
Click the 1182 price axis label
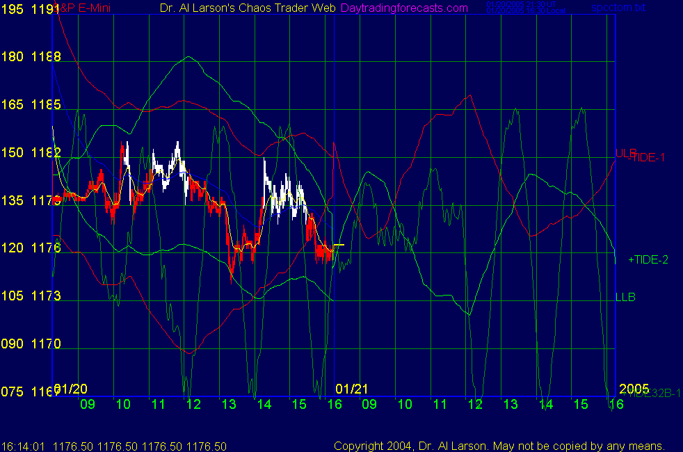pyautogui.click(x=47, y=152)
